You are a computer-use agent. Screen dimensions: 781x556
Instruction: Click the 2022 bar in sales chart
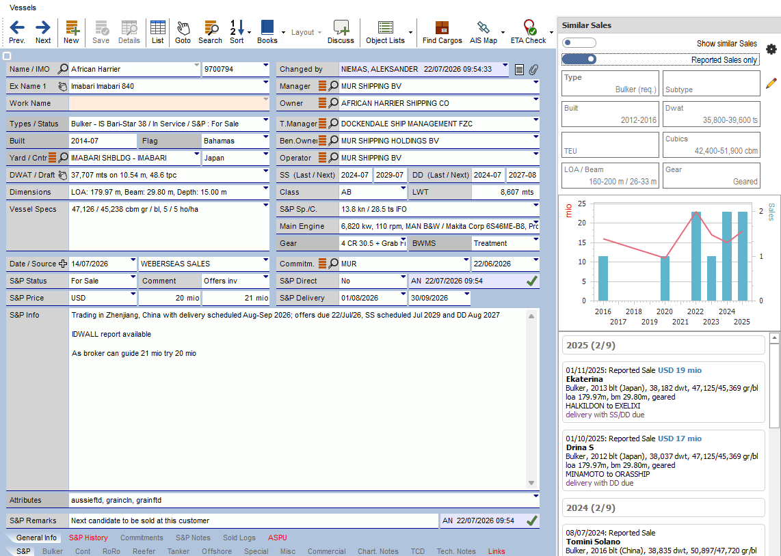point(696,256)
